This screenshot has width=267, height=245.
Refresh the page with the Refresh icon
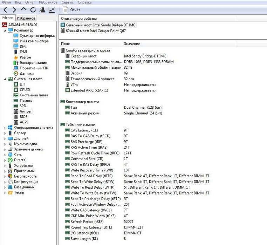pos(33,10)
